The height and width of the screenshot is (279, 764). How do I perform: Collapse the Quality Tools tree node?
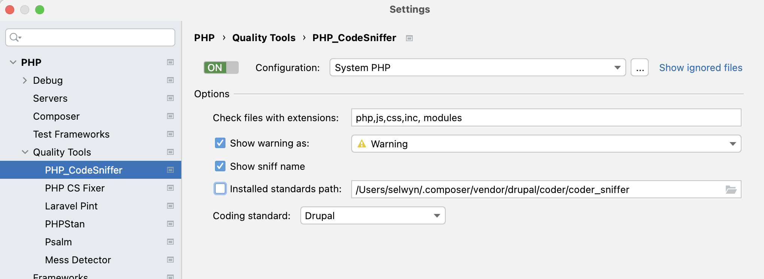(x=25, y=152)
